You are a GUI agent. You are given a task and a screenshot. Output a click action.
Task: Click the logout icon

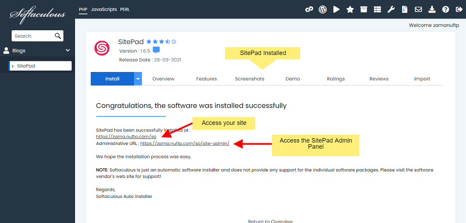tap(459, 9)
